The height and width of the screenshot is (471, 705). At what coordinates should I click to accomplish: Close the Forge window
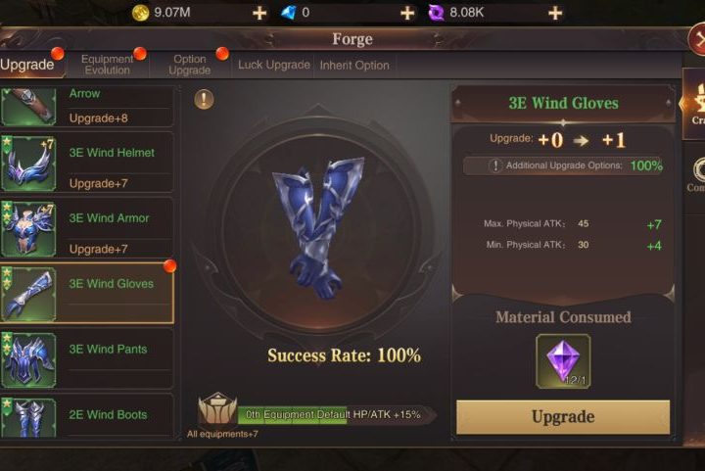pos(697,39)
